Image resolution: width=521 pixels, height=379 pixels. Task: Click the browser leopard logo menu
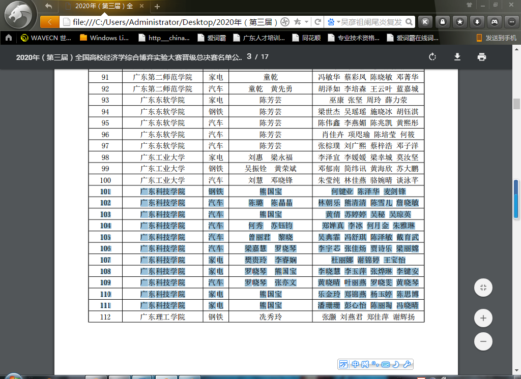coord(20,15)
